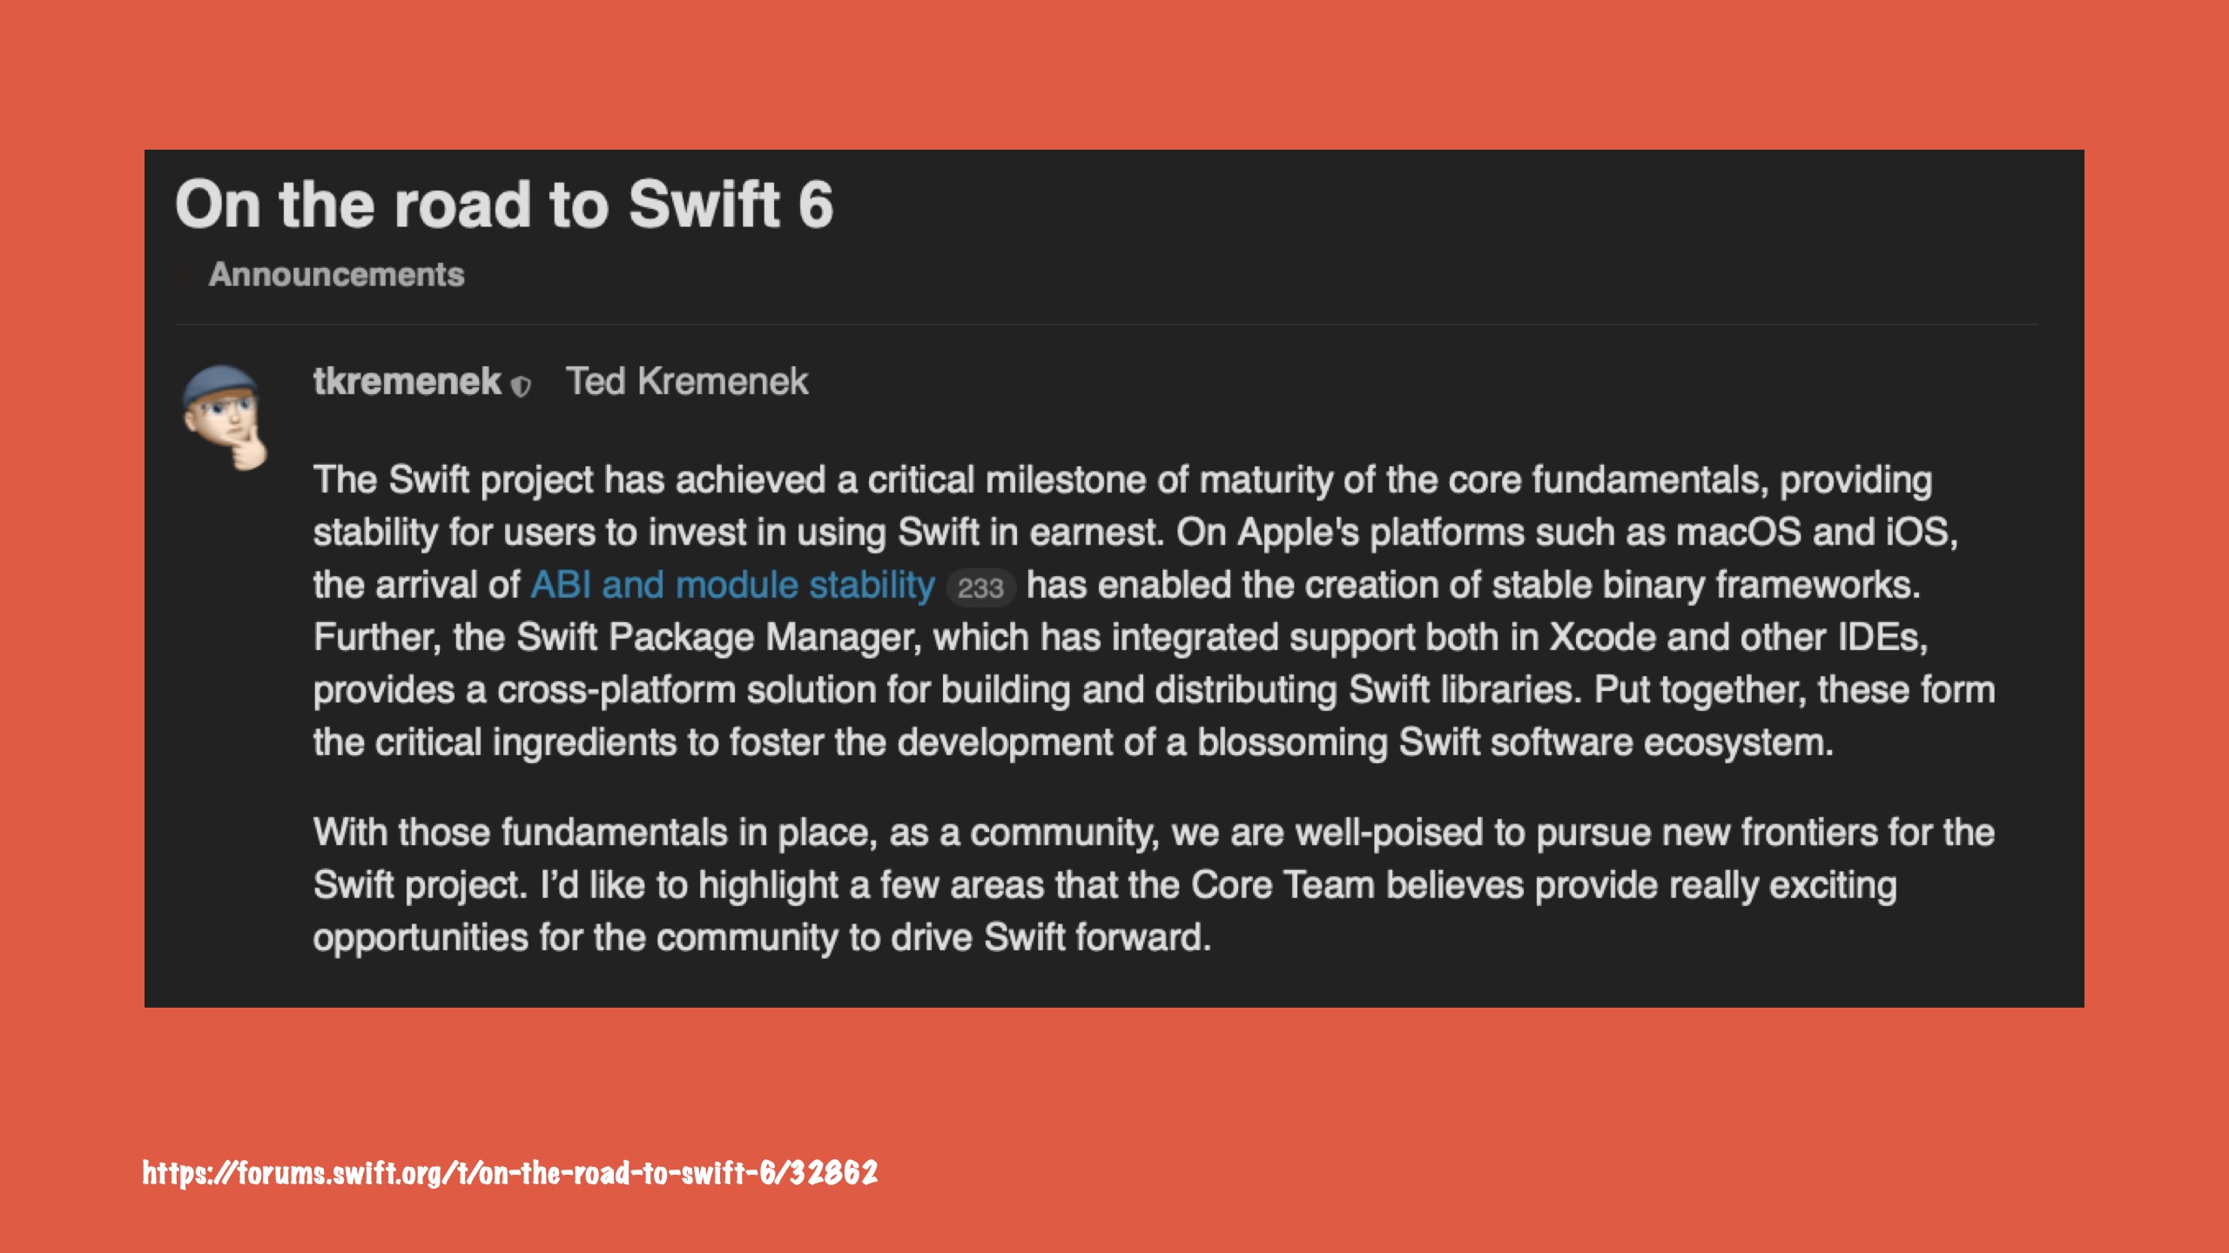Click the words Core Team in the post
The width and height of the screenshot is (2229, 1253).
click(1283, 885)
